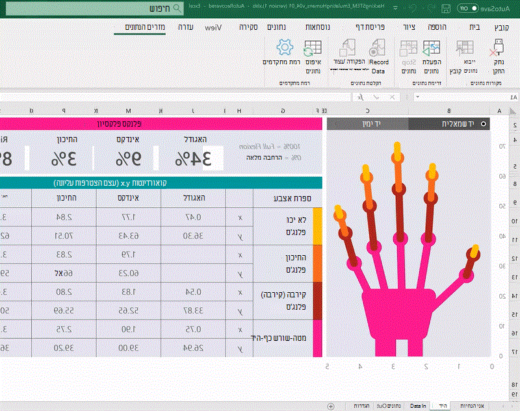
Task: Click the select-all corner of the grid
Action: (513, 111)
